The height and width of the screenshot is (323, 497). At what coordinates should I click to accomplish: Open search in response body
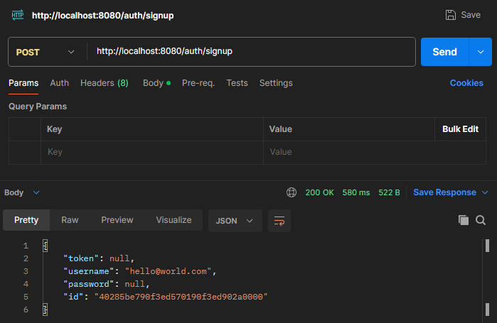click(x=481, y=220)
